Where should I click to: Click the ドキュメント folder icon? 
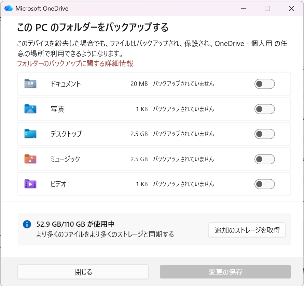pyautogui.click(x=30, y=84)
